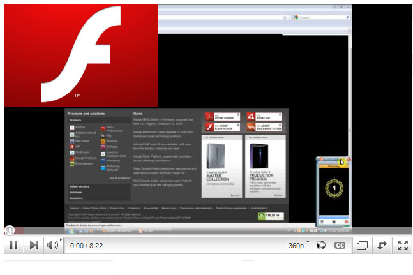Click the News heading

click(x=138, y=114)
